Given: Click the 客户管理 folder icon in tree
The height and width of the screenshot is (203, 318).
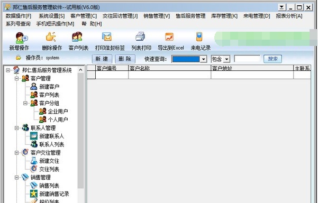Looking at the screenshot, I should coord(25,78).
